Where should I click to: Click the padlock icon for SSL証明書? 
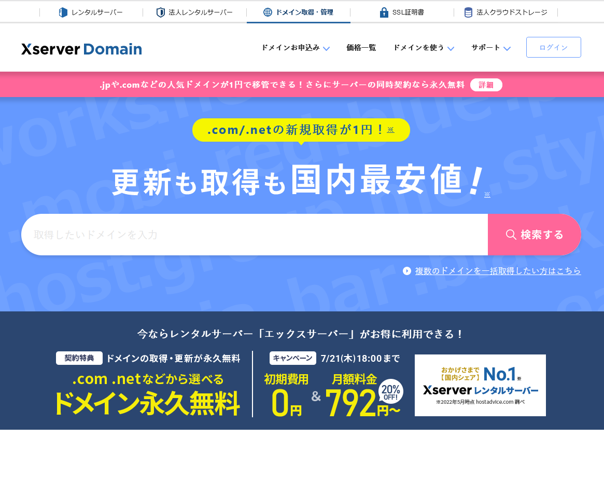click(384, 12)
